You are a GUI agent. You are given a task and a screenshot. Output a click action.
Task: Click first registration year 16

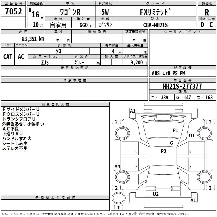point(36,14)
